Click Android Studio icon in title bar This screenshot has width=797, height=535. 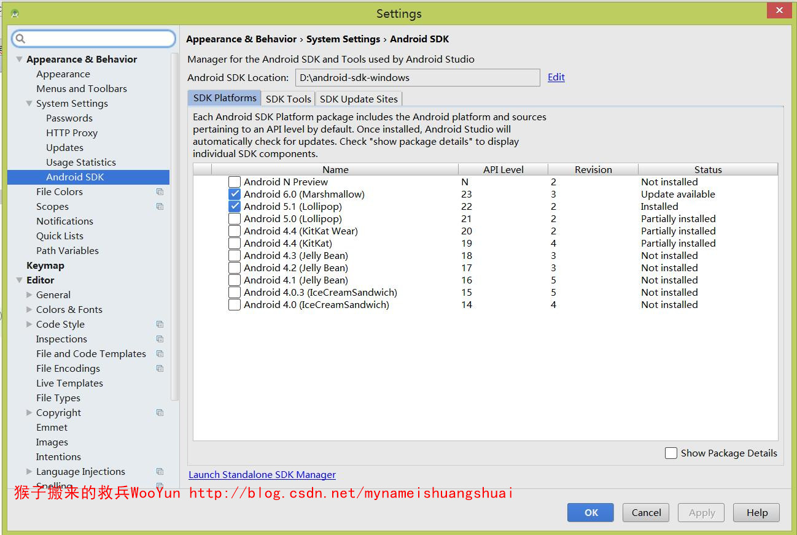pos(15,13)
